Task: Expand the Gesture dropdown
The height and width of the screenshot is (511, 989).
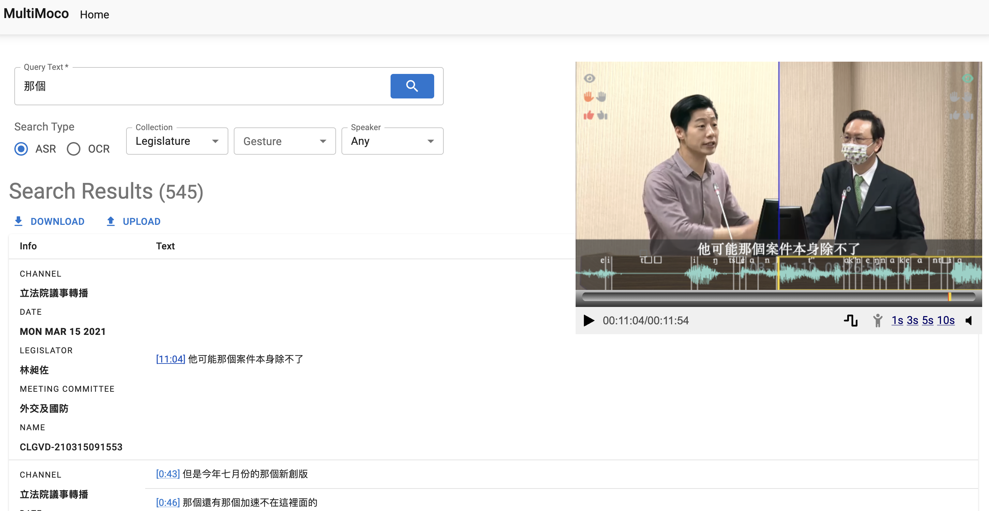Action: pyautogui.click(x=285, y=141)
